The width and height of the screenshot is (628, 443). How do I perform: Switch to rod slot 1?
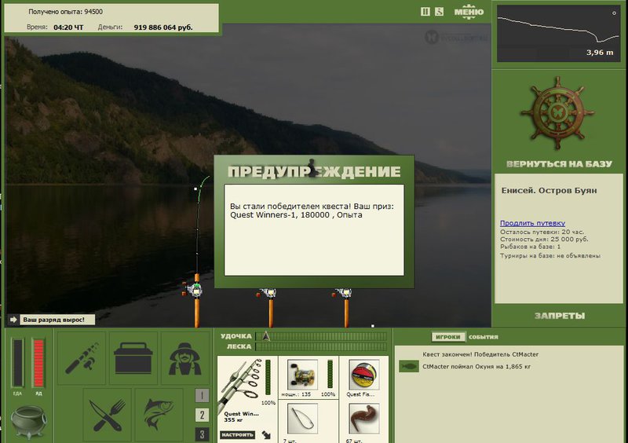click(202, 395)
